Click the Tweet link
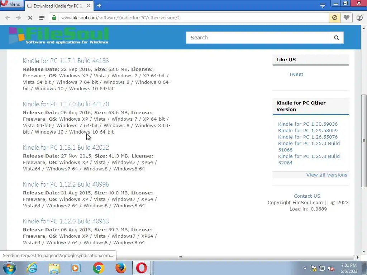 pyautogui.click(x=296, y=74)
